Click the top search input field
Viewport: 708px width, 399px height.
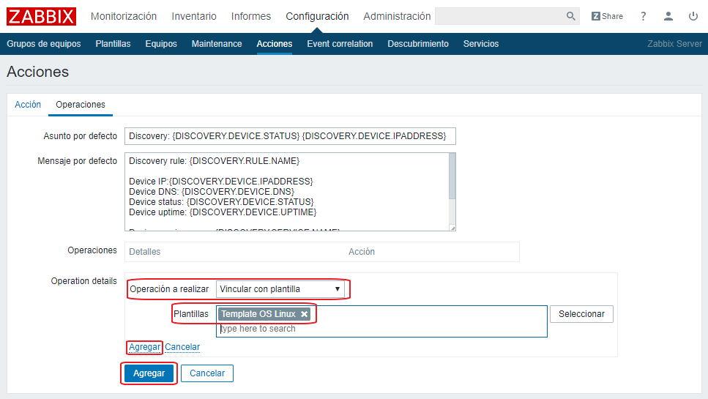pos(499,16)
